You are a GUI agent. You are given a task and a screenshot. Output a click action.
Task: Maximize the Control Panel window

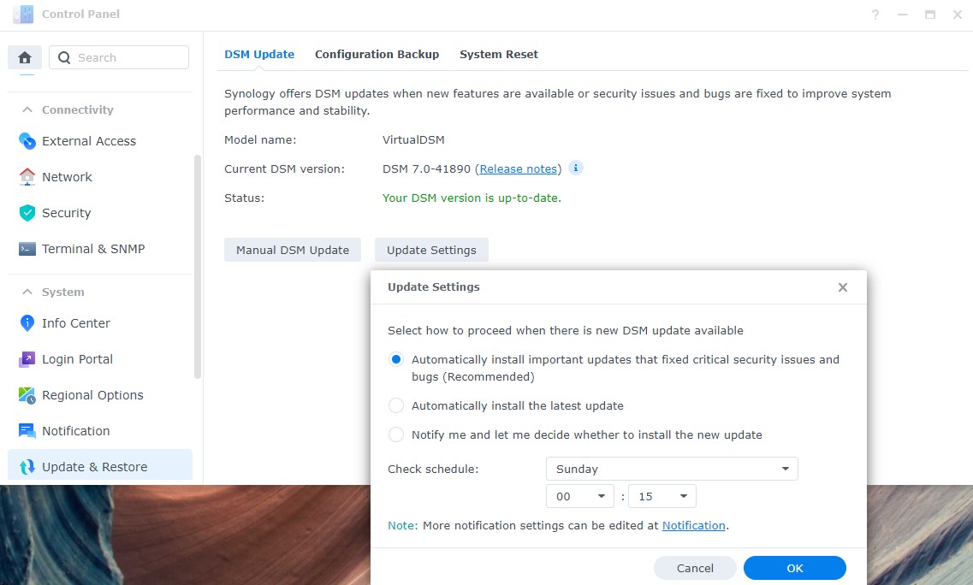click(930, 15)
